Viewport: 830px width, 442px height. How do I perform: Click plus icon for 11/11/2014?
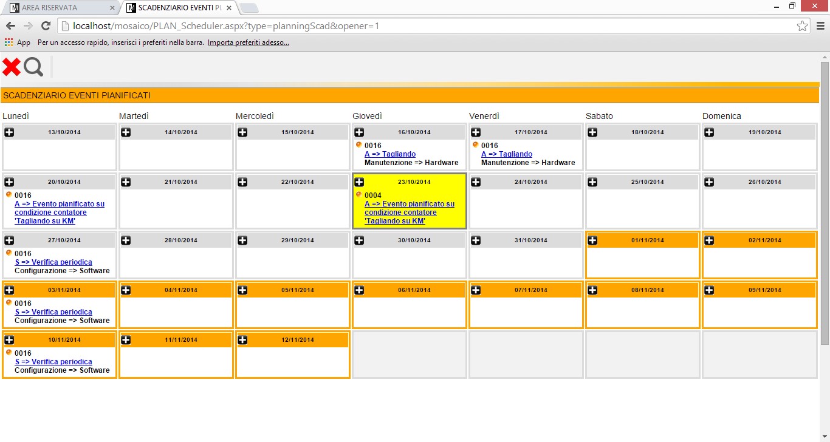126,340
